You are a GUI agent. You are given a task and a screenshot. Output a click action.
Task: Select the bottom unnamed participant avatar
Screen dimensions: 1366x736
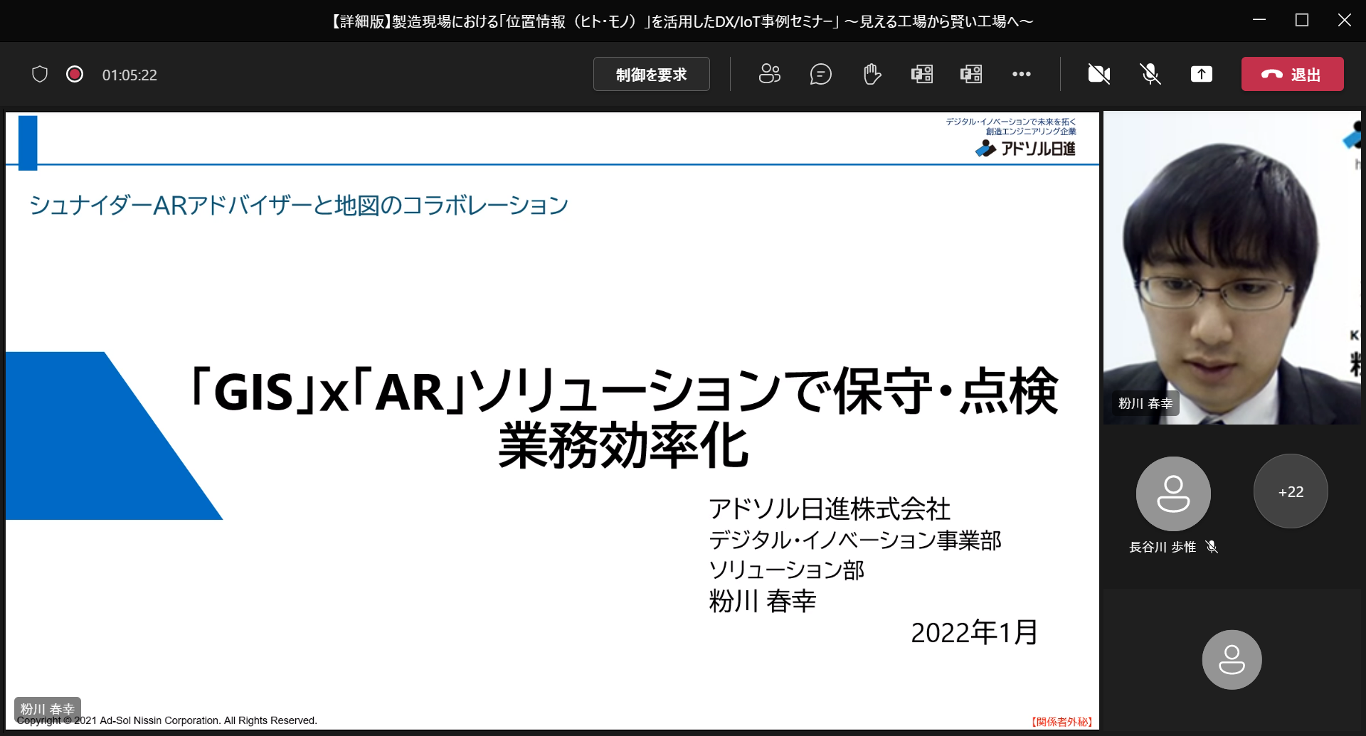pos(1232,660)
